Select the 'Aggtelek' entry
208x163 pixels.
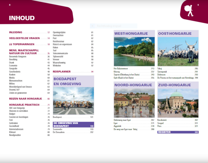[134, 126]
